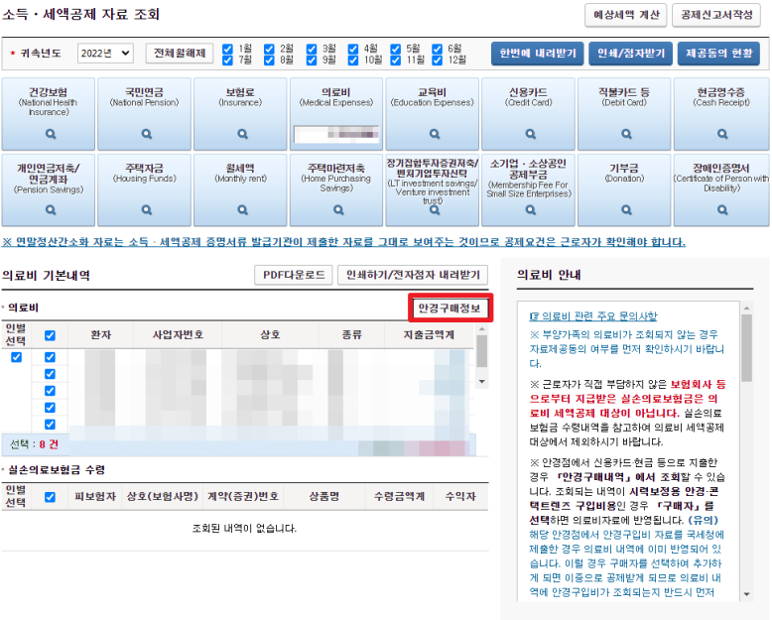Toggle the 12월 month checkbox
The height and width of the screenshot is (620, 772).
438,61
